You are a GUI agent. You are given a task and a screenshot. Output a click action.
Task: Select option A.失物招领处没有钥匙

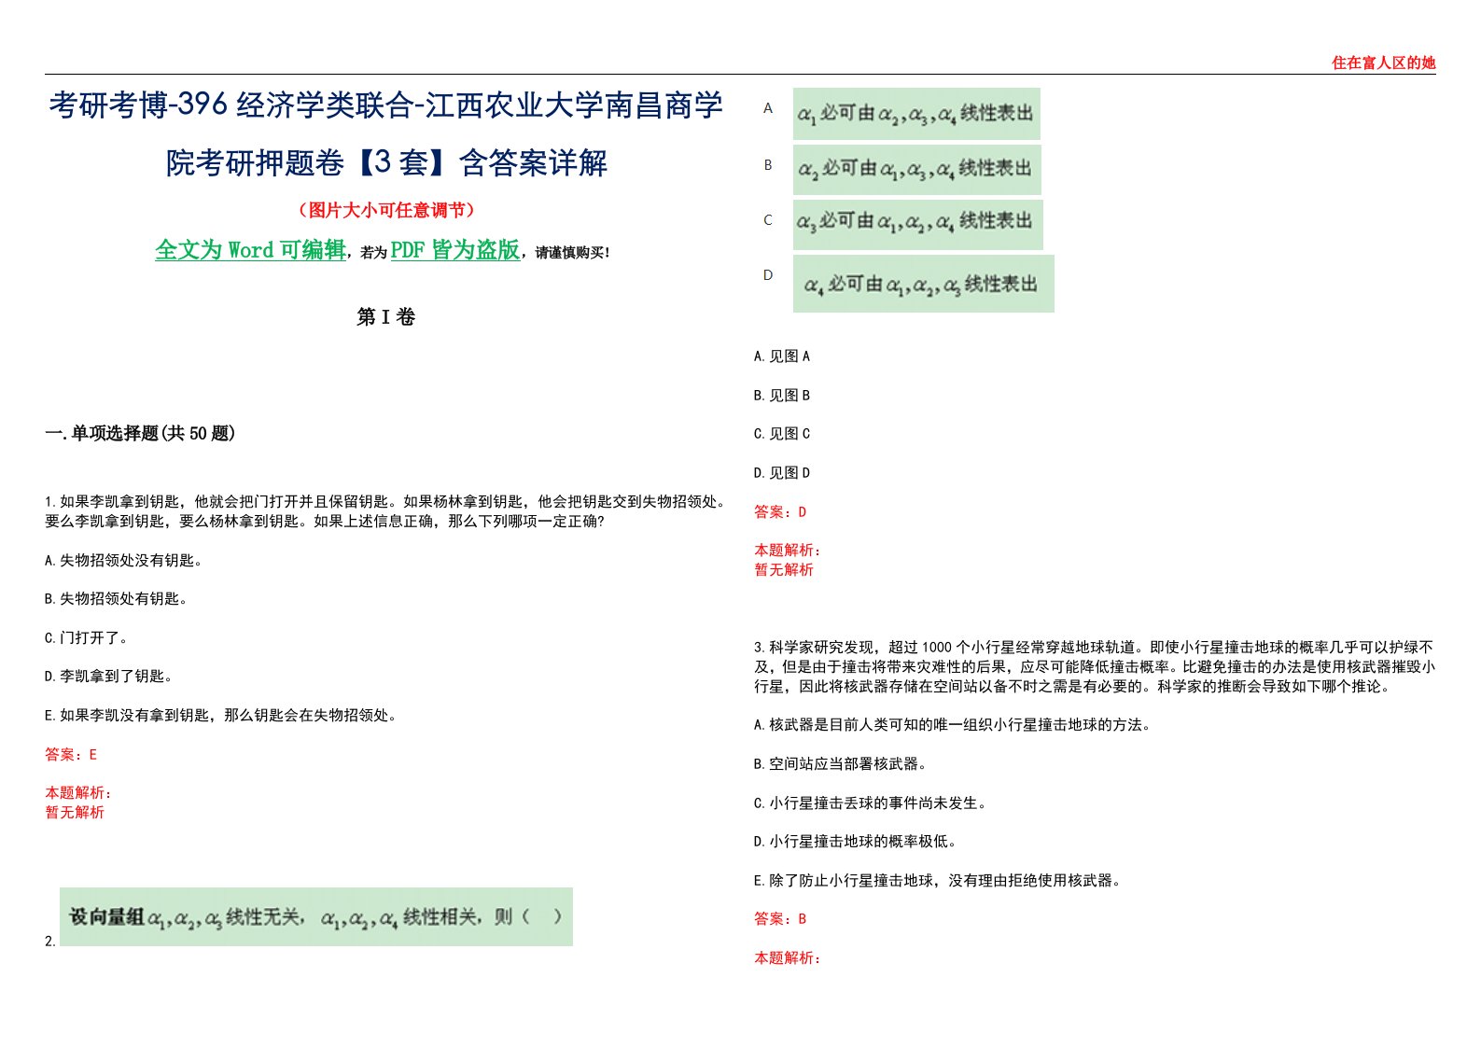(x=123, y=560)
